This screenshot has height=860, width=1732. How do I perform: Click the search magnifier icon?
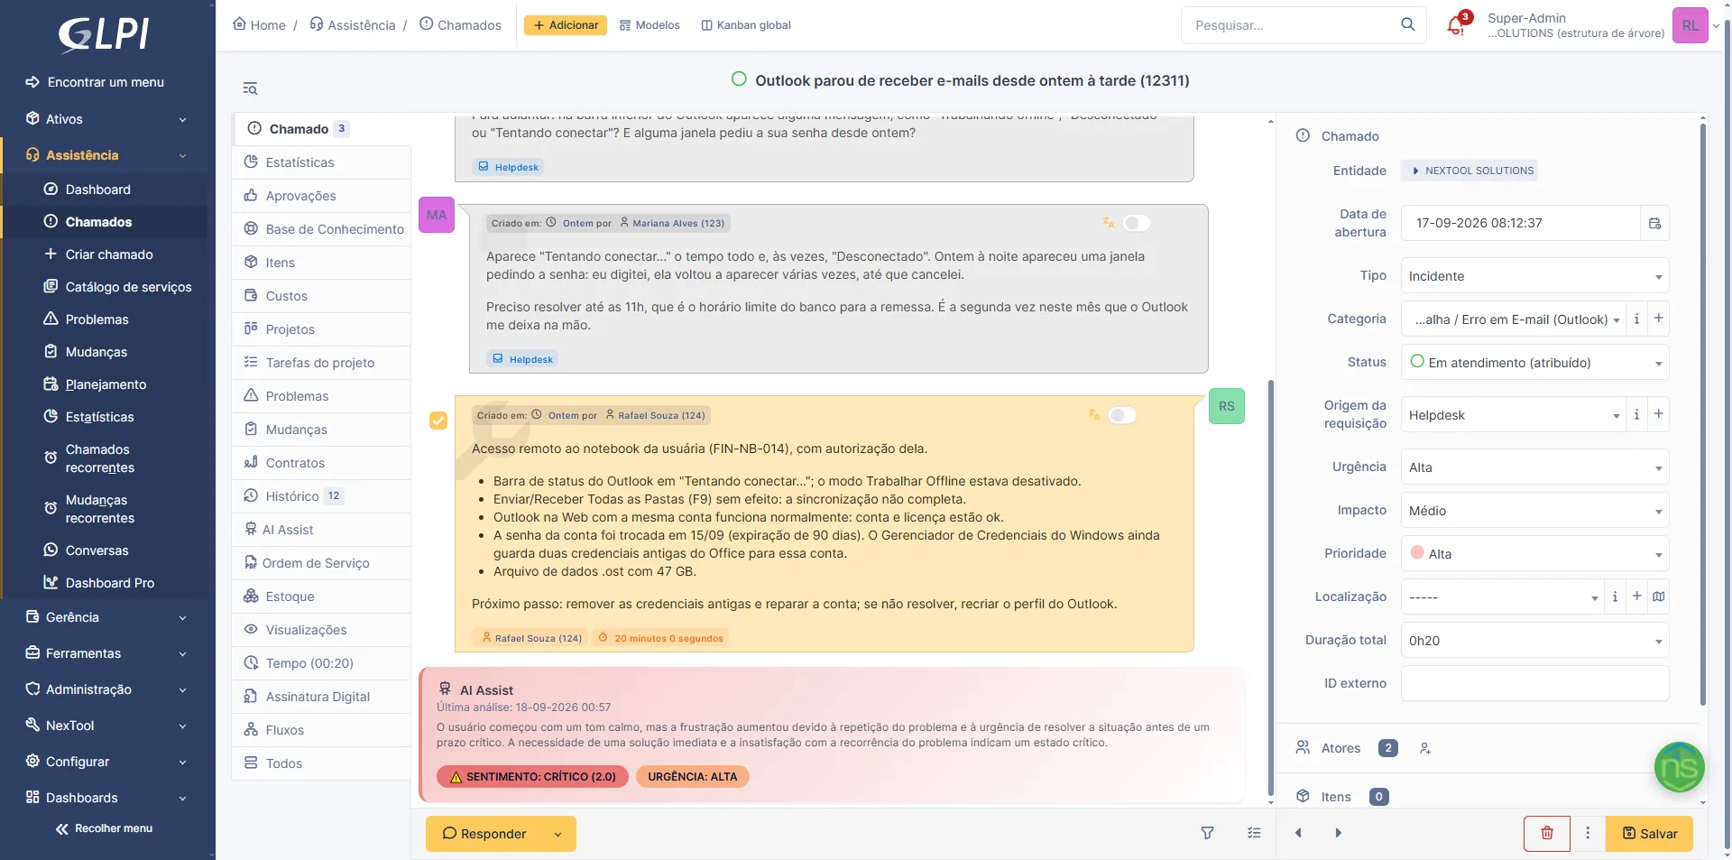(1407, 24)
